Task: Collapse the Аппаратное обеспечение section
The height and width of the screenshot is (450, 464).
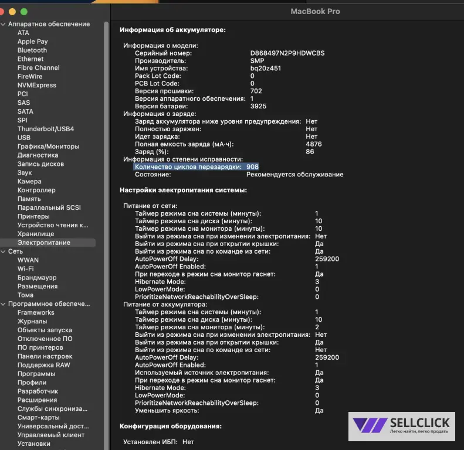Action: (4, 24)
